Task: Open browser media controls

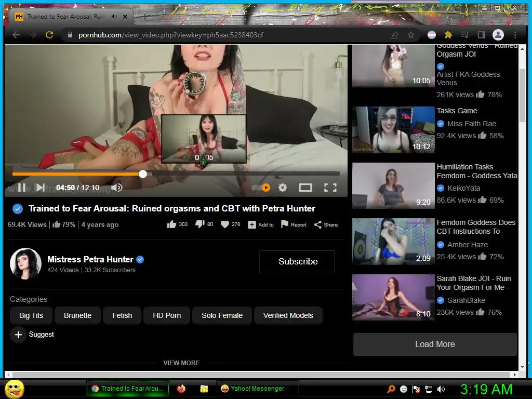Action: point(465,35)
